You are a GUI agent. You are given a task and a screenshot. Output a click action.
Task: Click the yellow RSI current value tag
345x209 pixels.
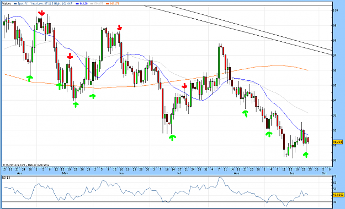[338, 195]
